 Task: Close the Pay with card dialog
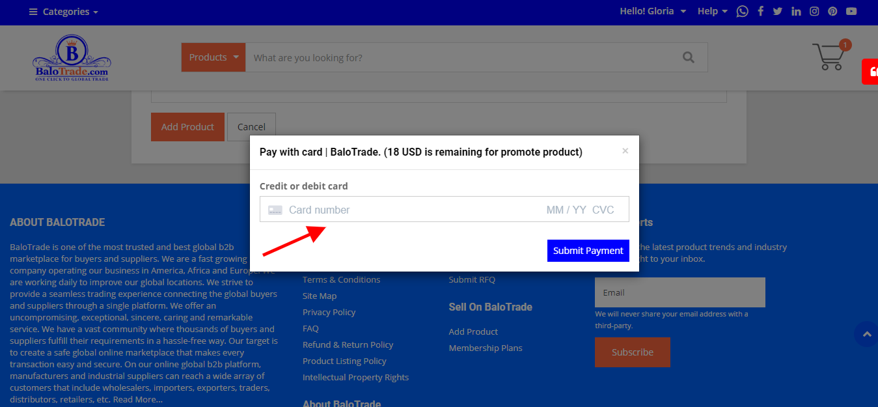625,151
